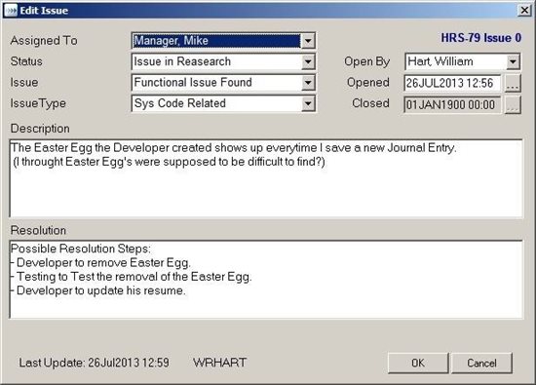This screenshot has width=536, height=385.
Task: Click inside the Resolution text area
Action: 266,280
